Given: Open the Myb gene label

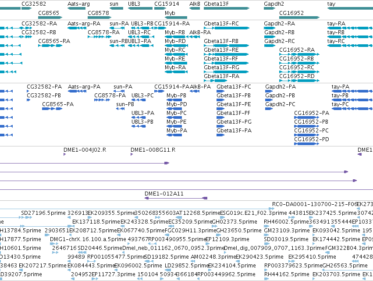Looking at the screenshot, I should (x=170, y=13).
